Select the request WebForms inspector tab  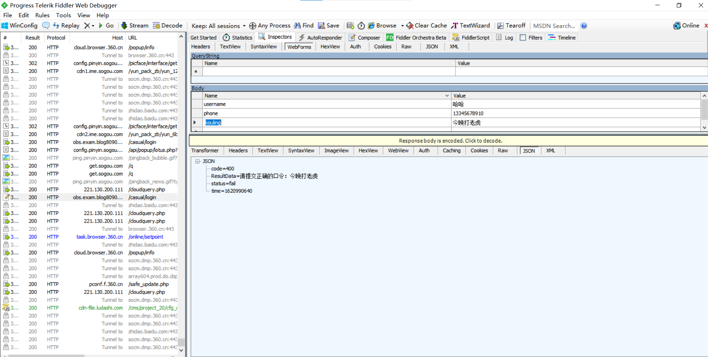(x=299, y=47)
